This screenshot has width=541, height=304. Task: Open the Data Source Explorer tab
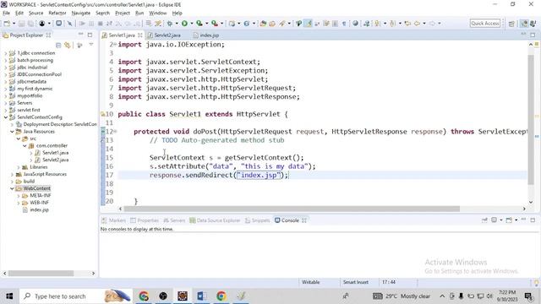click(215, 220)
